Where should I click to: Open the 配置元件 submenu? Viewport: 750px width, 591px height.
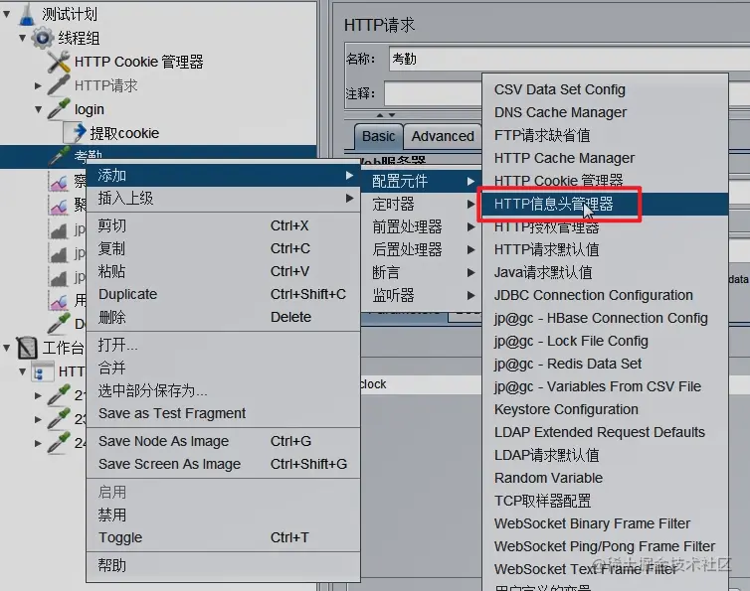pos(422,181)
